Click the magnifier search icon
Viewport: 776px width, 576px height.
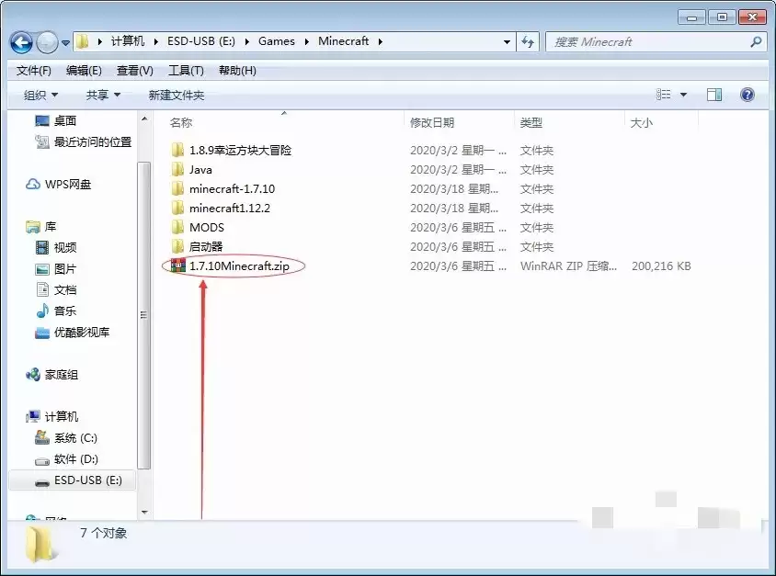coord(756,42)
